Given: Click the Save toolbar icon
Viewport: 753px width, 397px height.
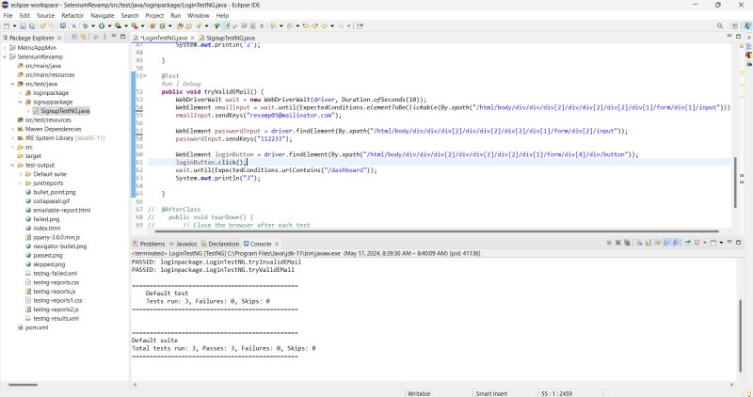Looking at the screenshot, I should (23, 26).
